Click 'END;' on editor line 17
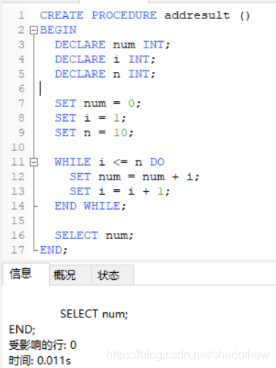 [53, 250]
